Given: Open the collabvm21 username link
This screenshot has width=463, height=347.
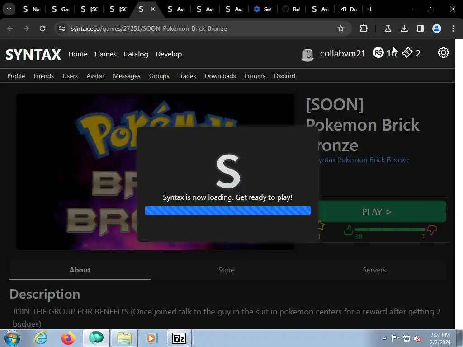Looking at the screenshot, I should point(343,53).
